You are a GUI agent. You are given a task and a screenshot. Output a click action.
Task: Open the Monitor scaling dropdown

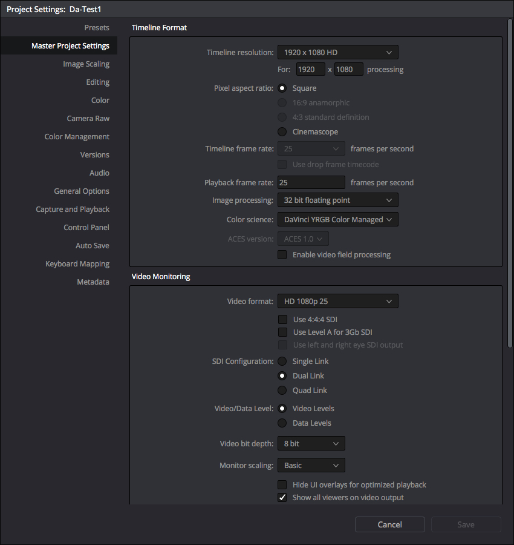tap(311, 466)
